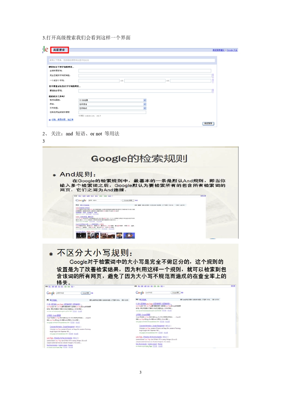Click the site or domain search input
Viewport: 281px width, 398px height.
112,112
